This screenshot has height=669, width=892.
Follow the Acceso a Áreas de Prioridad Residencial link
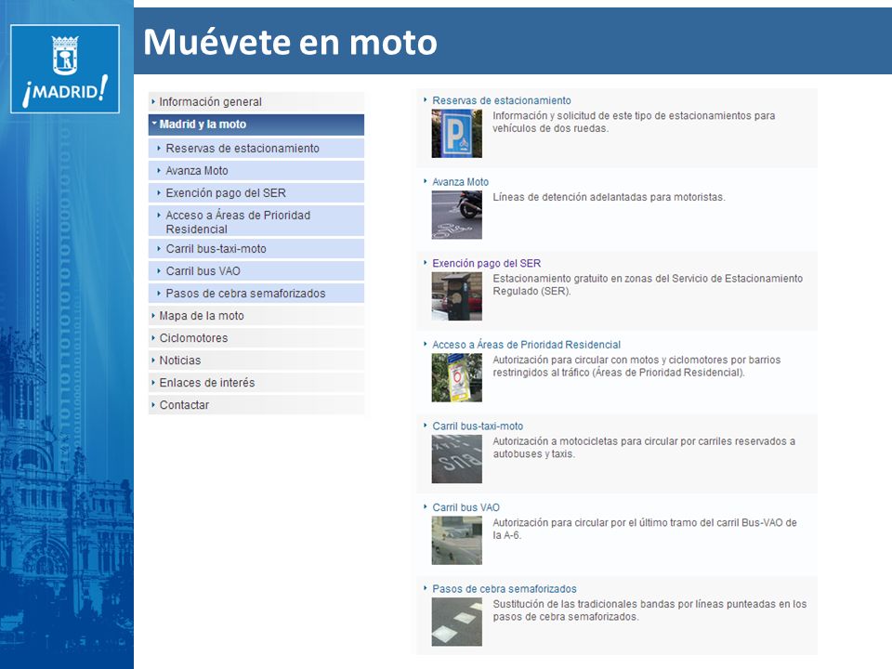click(526, 345)
